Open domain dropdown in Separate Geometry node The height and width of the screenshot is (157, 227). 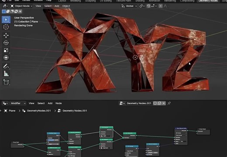pos(75,139)
